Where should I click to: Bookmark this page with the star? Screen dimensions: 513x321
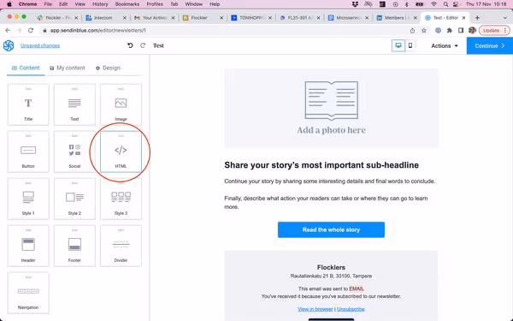click(424, 31)
